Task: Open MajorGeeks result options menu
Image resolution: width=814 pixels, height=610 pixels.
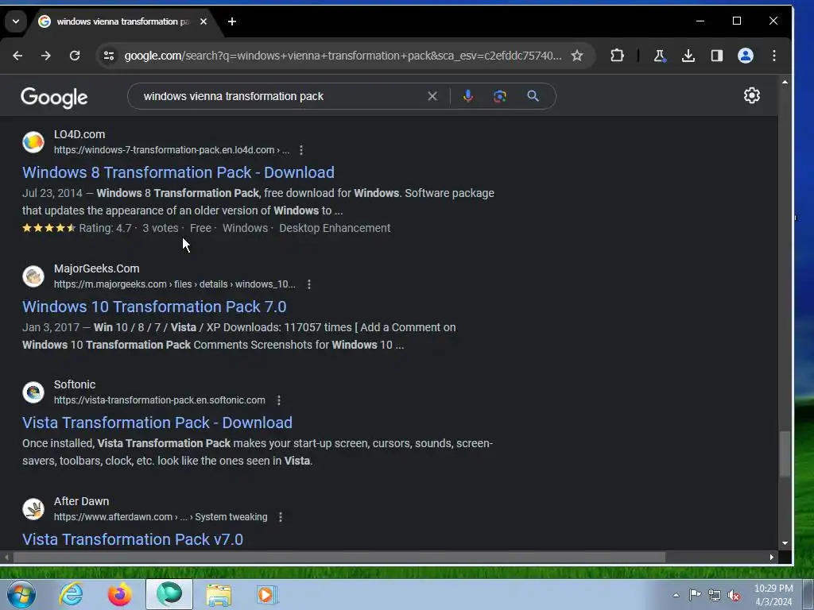Action: click(309, 284)
